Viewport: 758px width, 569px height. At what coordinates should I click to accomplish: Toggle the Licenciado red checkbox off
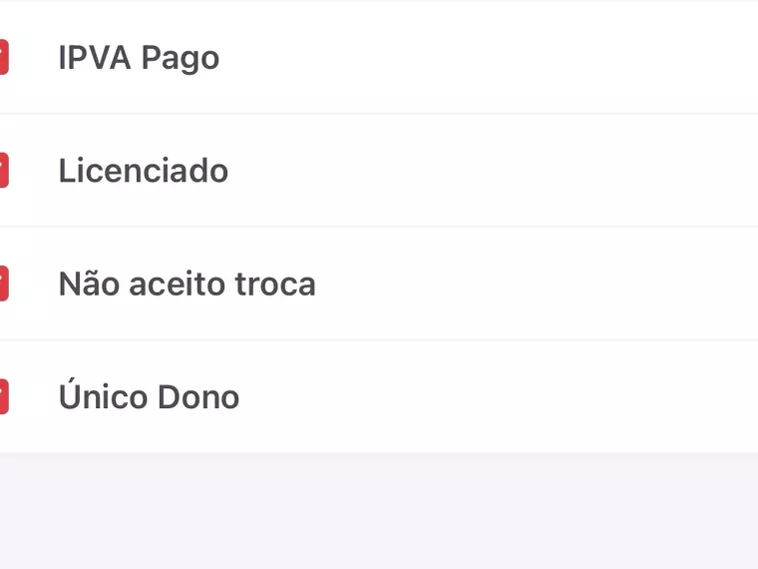[x=3, y=171]
